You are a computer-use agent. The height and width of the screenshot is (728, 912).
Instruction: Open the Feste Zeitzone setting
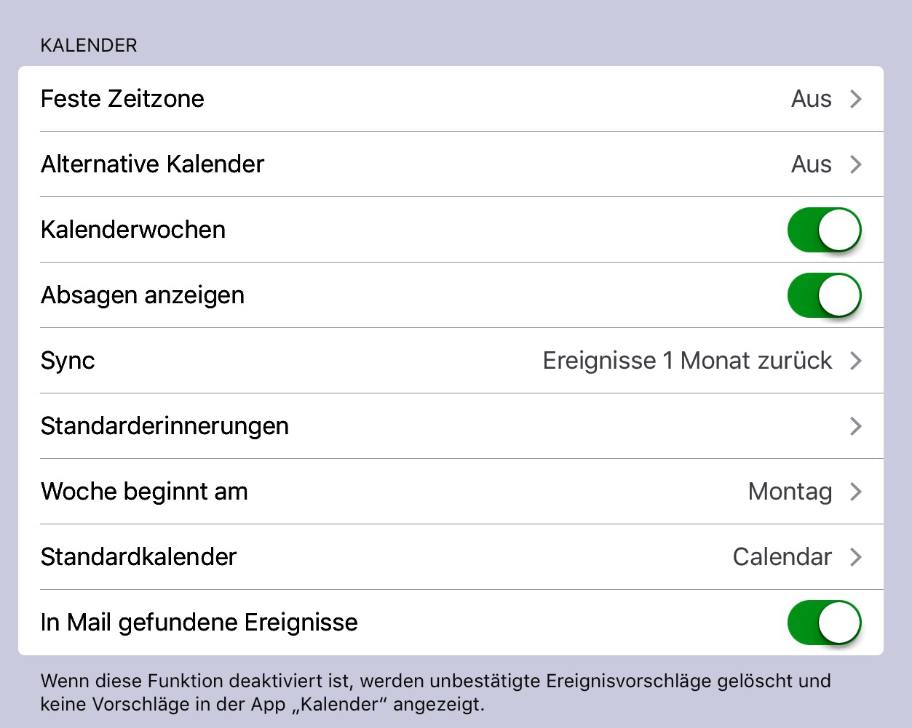click(x=451, y=99)
